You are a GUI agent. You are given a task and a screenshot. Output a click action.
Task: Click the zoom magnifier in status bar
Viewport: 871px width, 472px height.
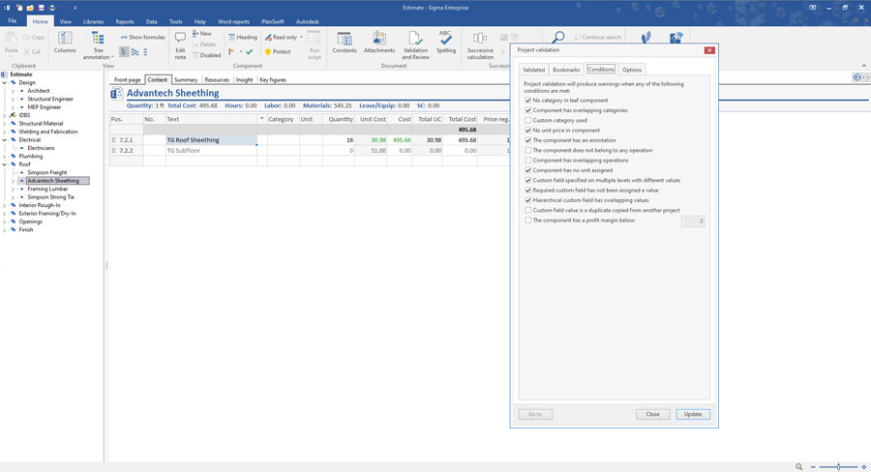click(798, 467)
